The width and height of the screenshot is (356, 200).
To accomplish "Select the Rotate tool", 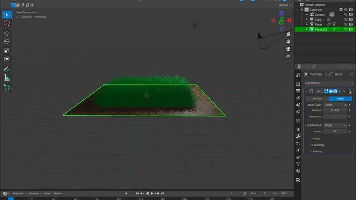I will [x=7, y=42].
